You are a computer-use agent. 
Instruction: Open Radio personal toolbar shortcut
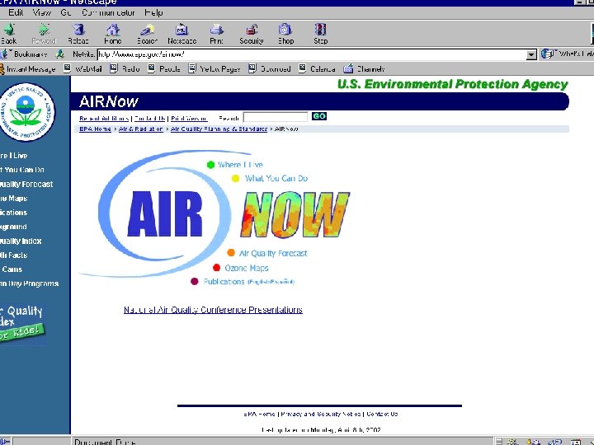click(x=125, y=69)
